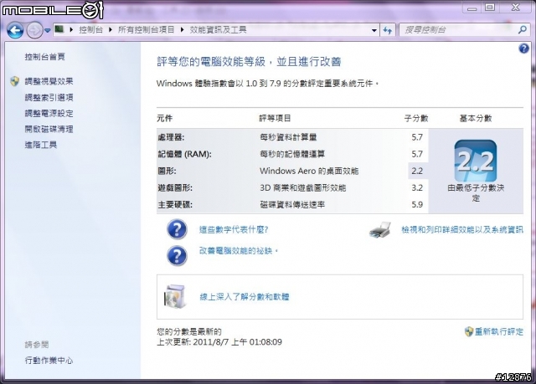Click the shield icon beside 調整視覺效果

coord(15,81)
